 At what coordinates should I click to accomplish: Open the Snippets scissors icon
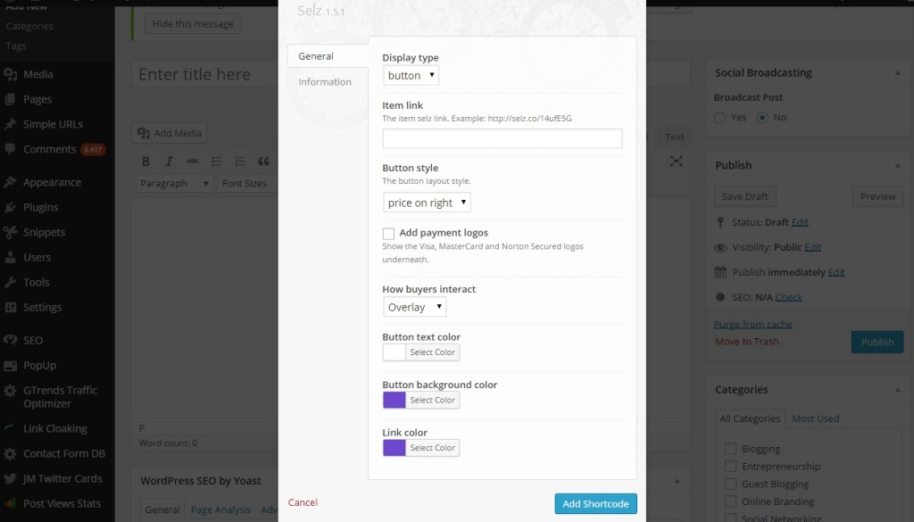[x=10, y=233]
